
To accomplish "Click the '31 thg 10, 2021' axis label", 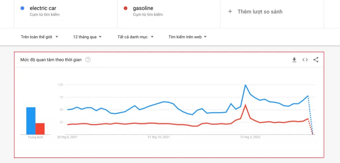I will (x=159, y=137).
